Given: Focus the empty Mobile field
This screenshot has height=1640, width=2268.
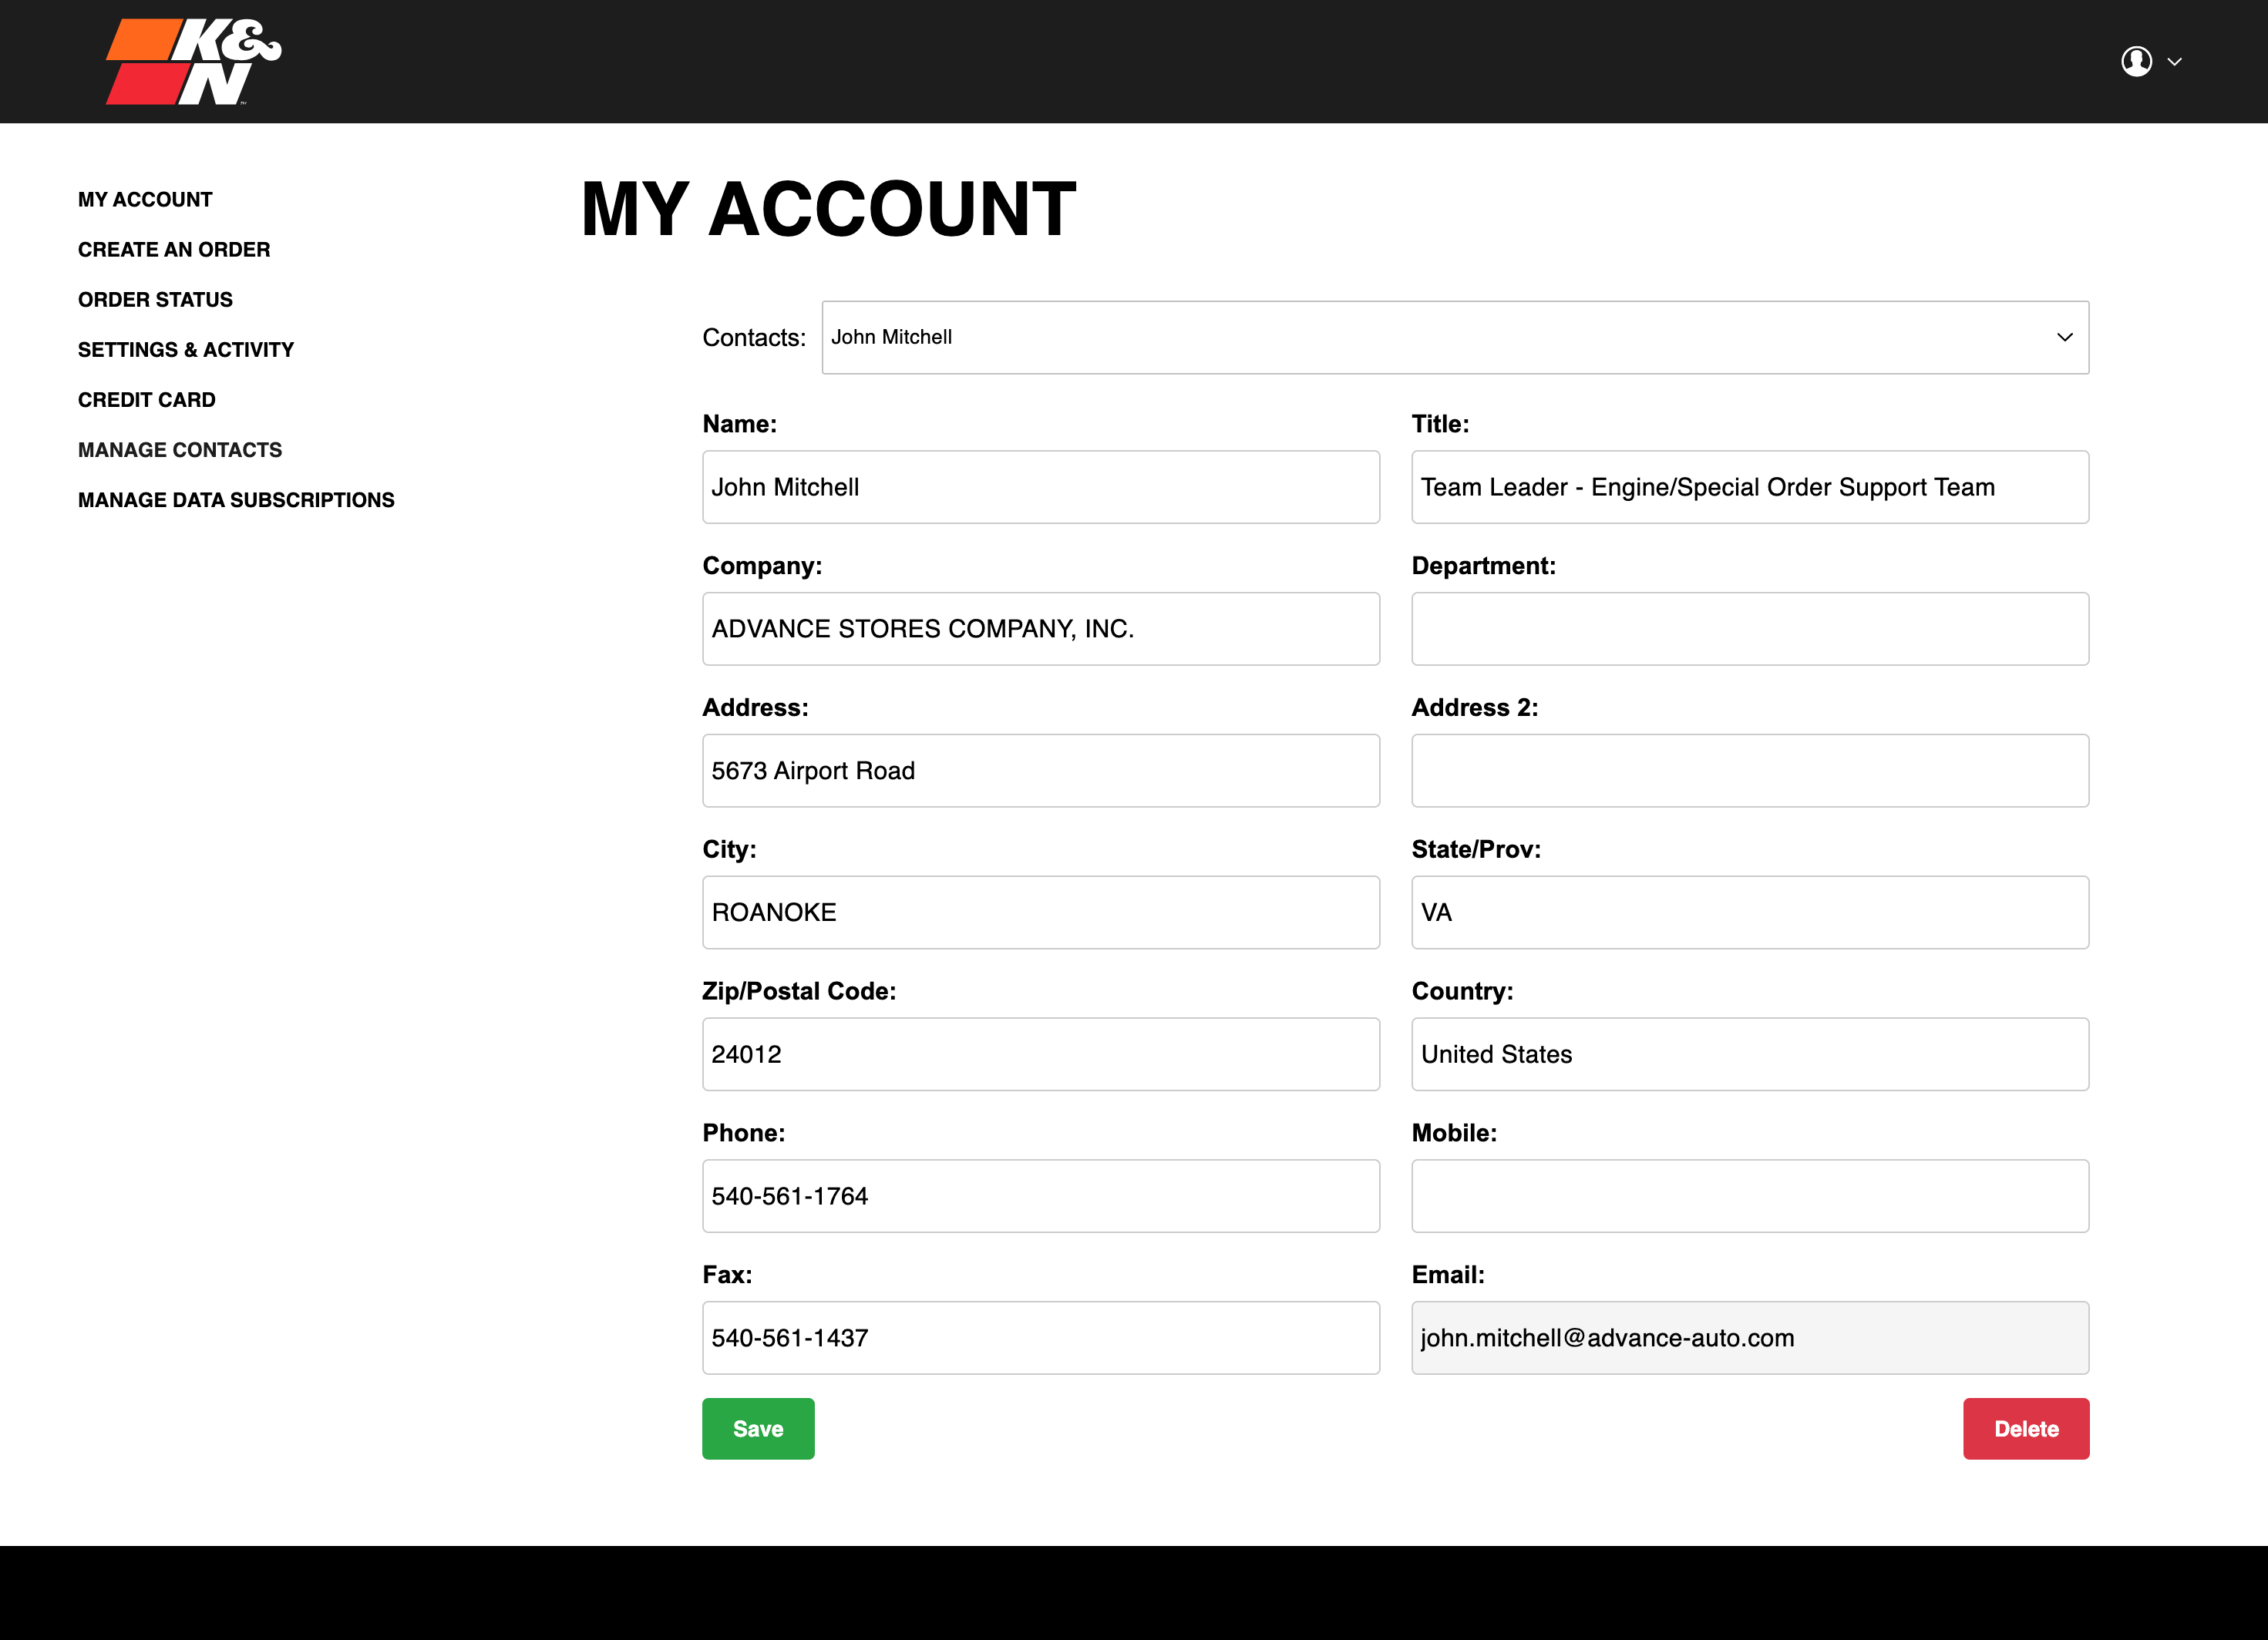Looking at the screenshot, I should [x=1750, y=1196].
